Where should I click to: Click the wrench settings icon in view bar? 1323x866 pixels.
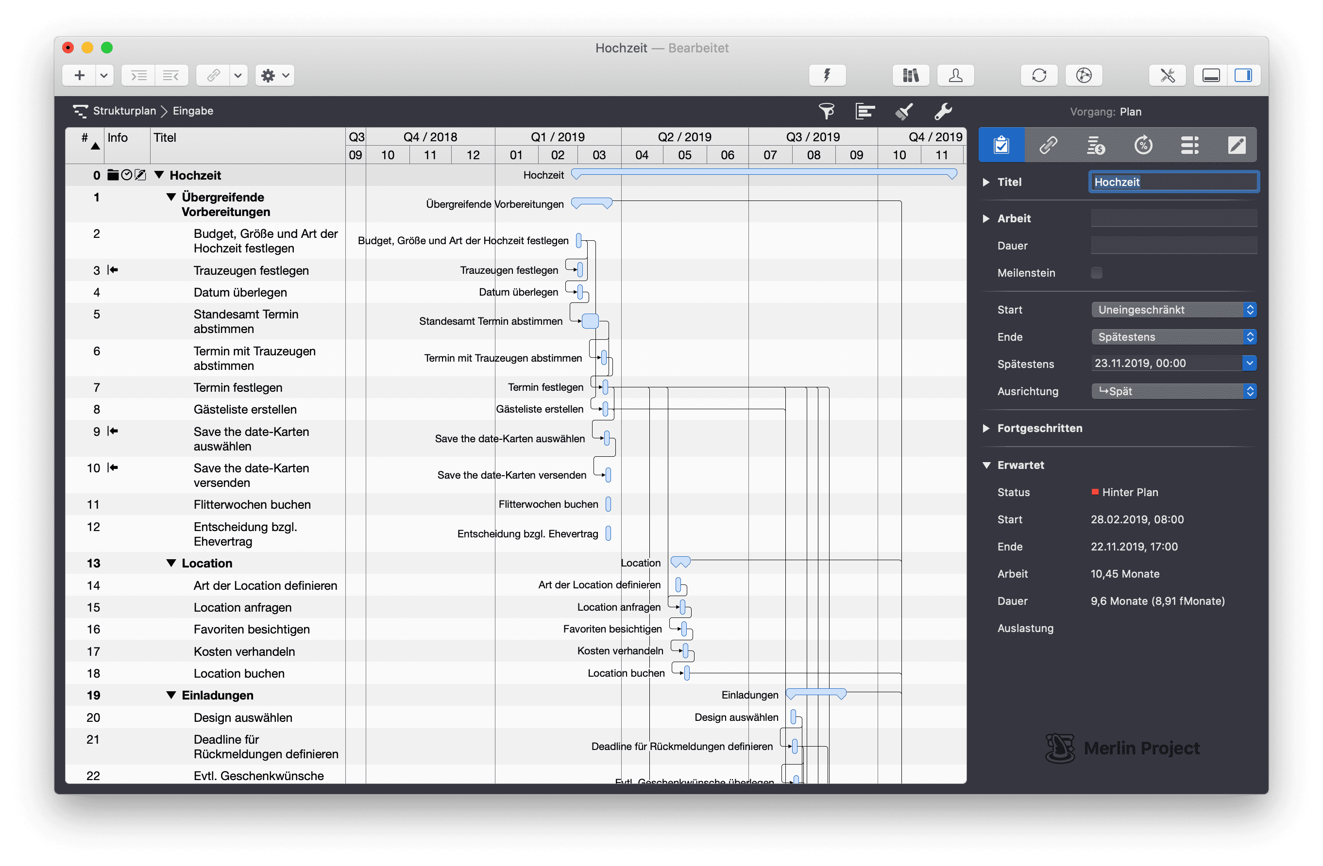[x=943, y=112]
